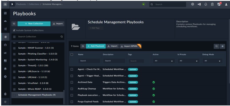Open the hierarchy tree icon in top bar
This screenshot has width=230, height=106.
pos(199,4)
